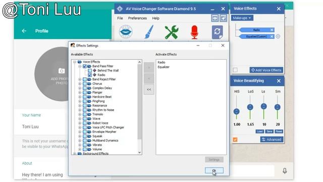Click the Toni Luu name field in Profile

click(30, 127)
